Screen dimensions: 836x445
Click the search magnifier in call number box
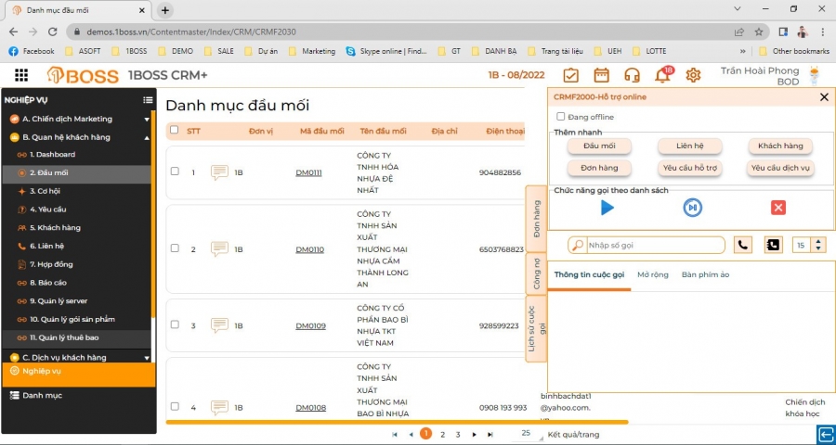point(577,246)
